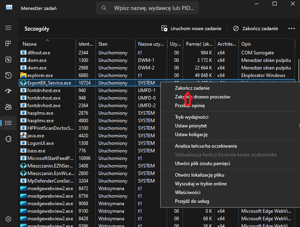
Task: Switch to the Users page icon
Action: 8,107
